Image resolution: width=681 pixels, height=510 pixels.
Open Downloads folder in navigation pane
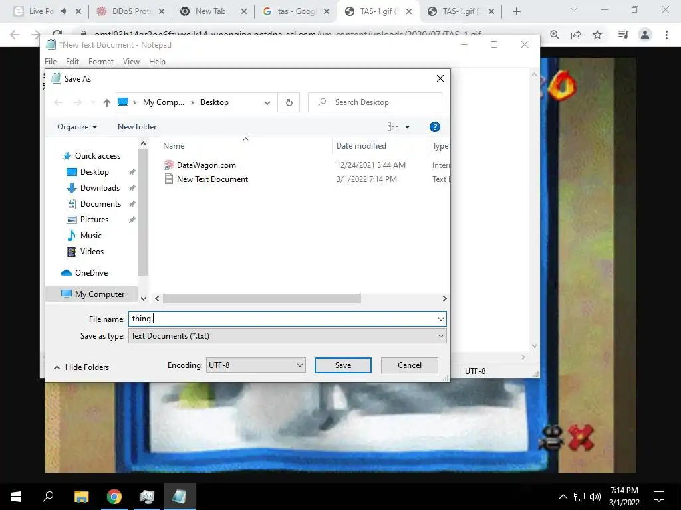point(100,188)
